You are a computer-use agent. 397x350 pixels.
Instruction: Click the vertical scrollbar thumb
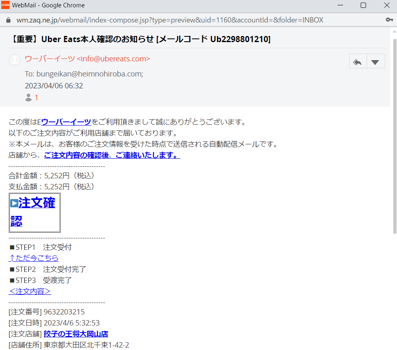395,137
